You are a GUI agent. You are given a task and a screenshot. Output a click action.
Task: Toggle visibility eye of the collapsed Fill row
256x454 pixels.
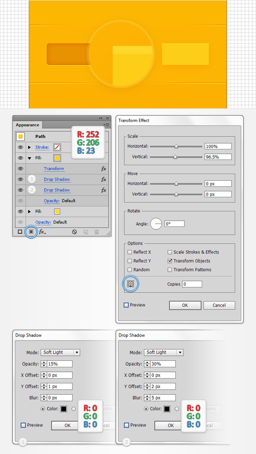point(20,211)
